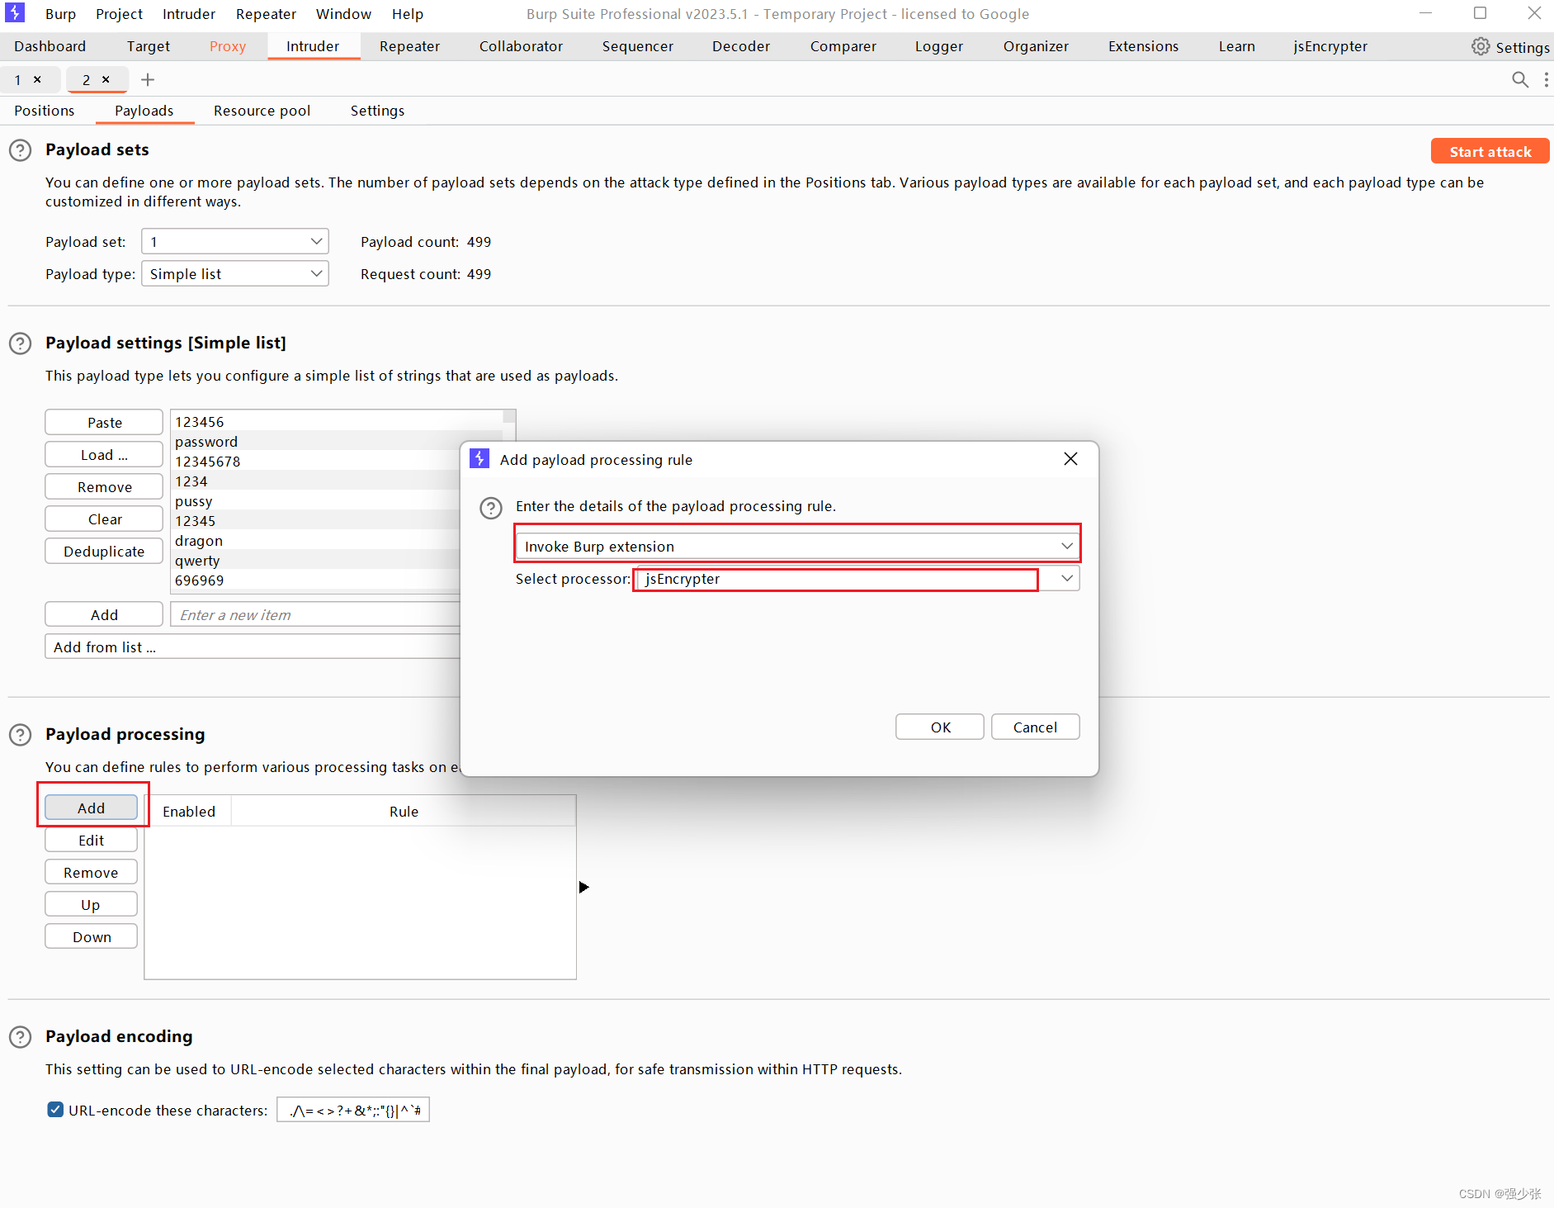This screenshot has width=1554, height=1208.
Task: Open the vertical three-dot options menu
Action: click(1546, 79)
